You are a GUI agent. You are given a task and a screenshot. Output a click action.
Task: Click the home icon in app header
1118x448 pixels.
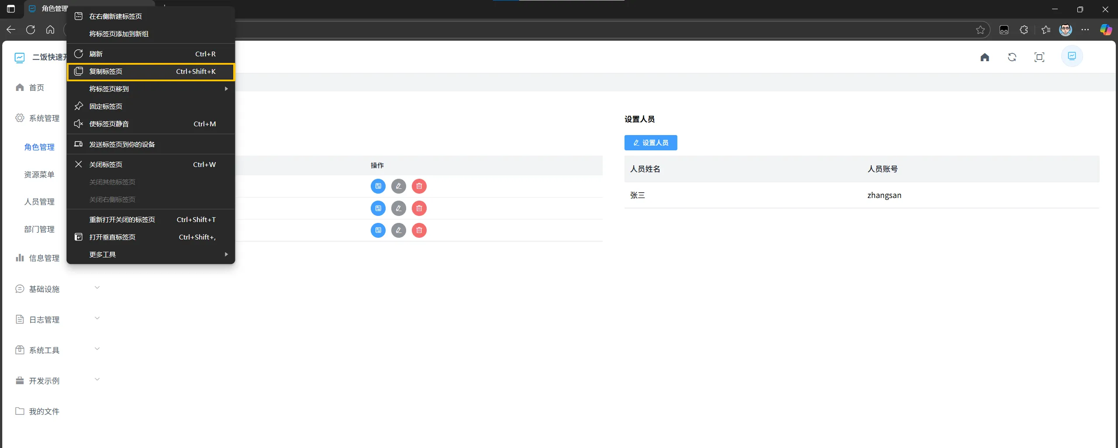(x=984, y=57)
